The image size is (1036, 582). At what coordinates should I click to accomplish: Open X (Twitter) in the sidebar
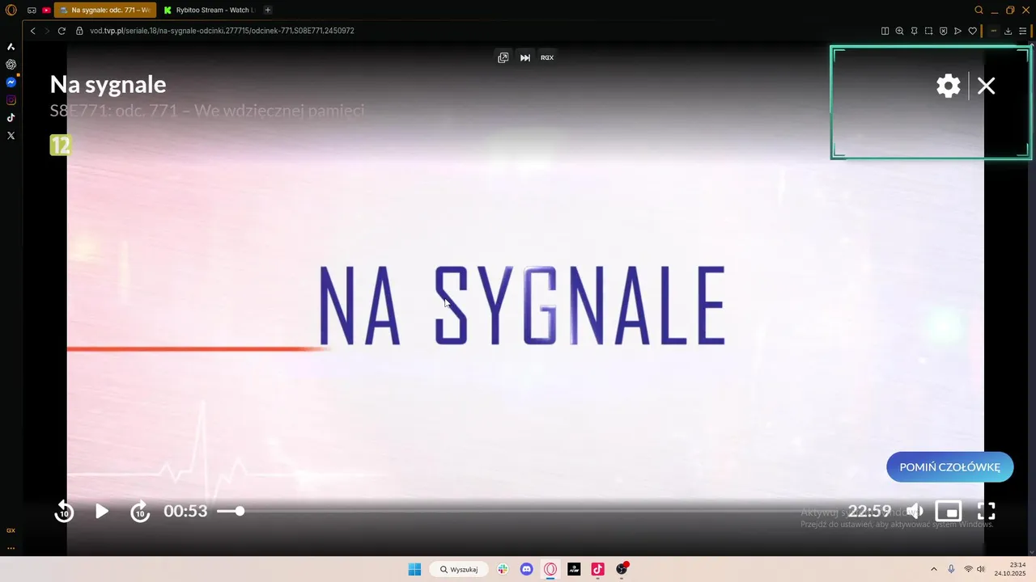(x=11, y=136)
